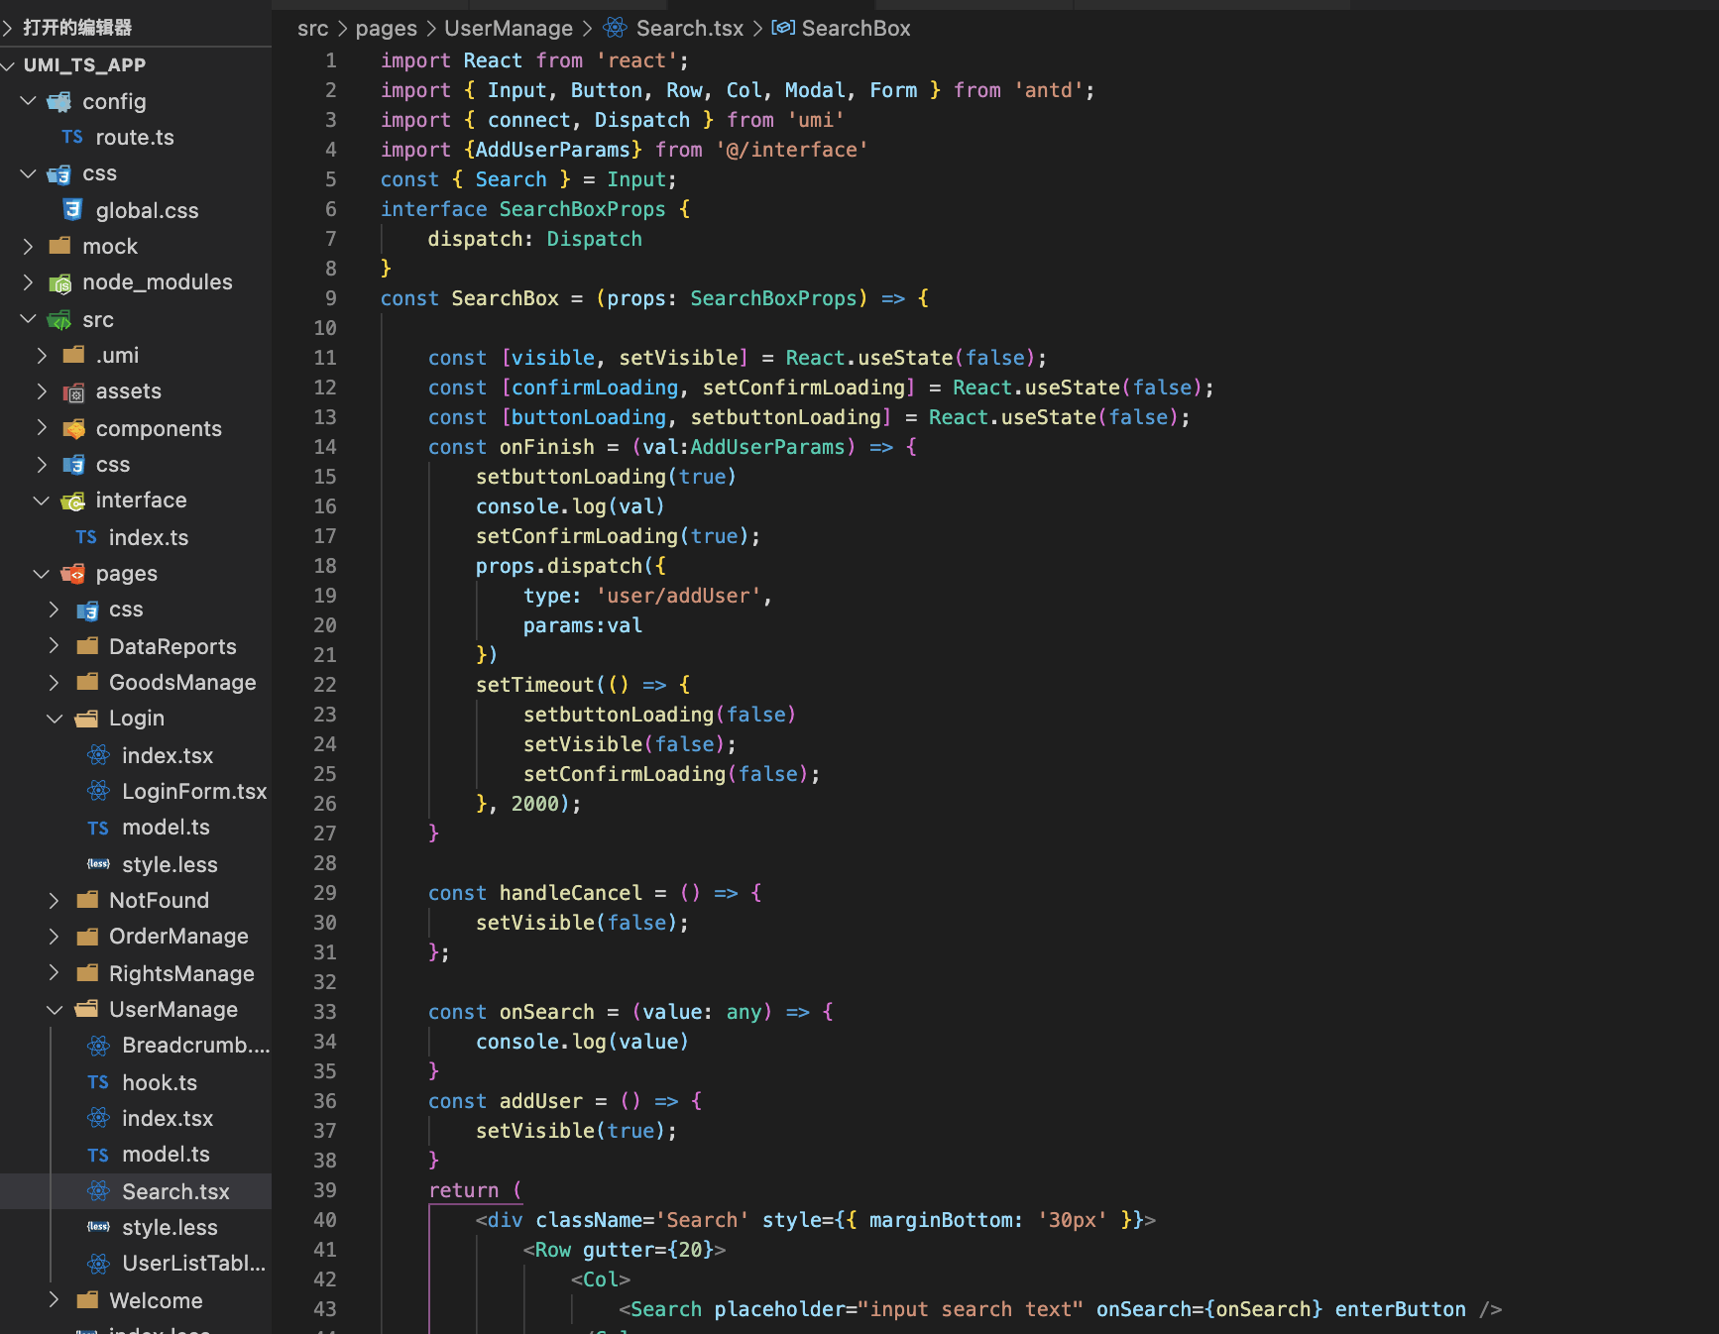Image resolution: width=1719 pixels, height=1334 pixels.
Task: Expand the OrderManage folder chevron
Action: [55, 937]
